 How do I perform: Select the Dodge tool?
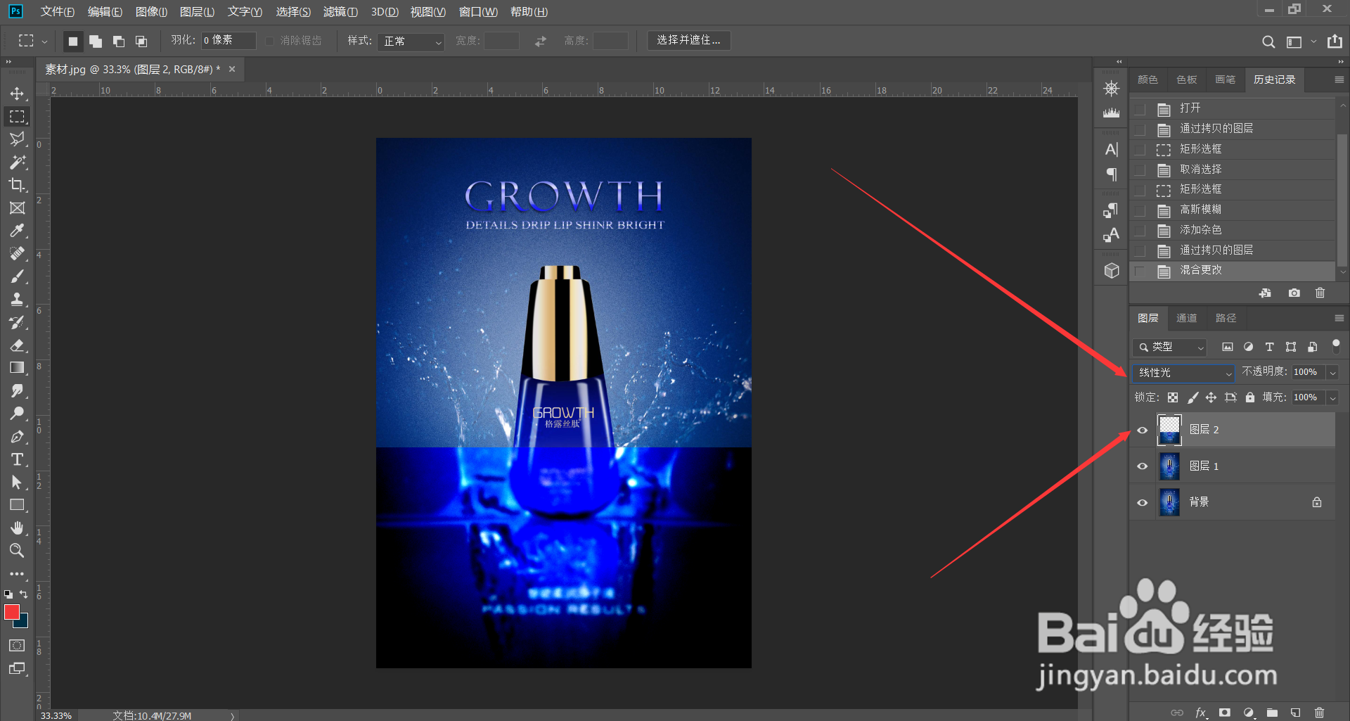[17, 414]
